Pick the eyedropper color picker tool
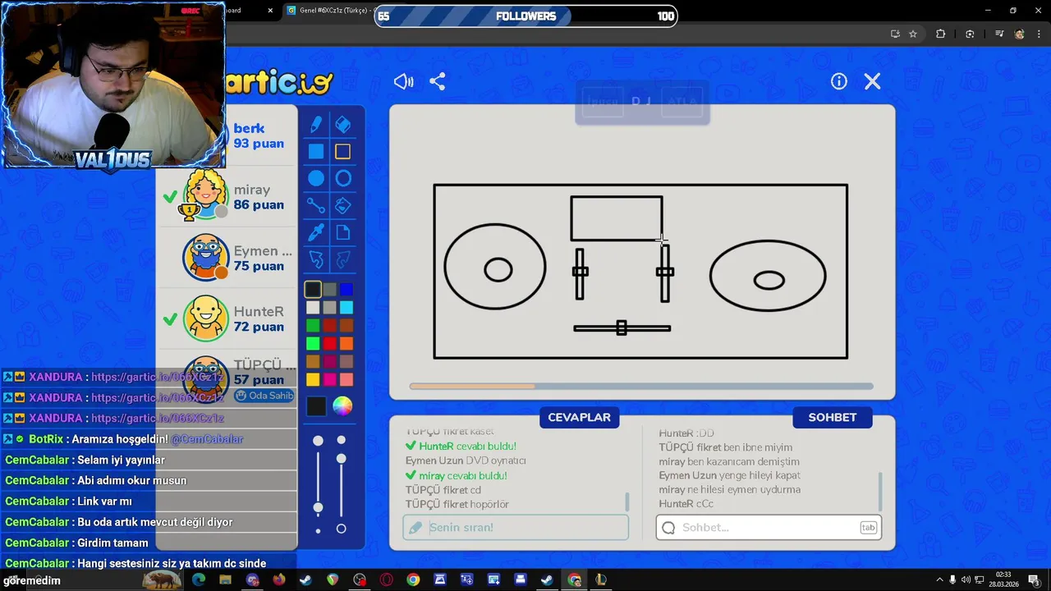Viewport: 1051px width, 591px height. [x=316, y=232]
